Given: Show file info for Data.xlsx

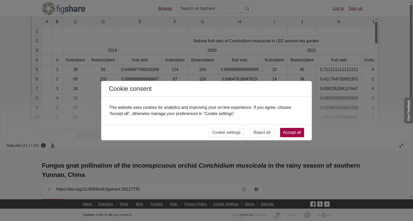Looking at the screenshot, I should click(43, 145).
